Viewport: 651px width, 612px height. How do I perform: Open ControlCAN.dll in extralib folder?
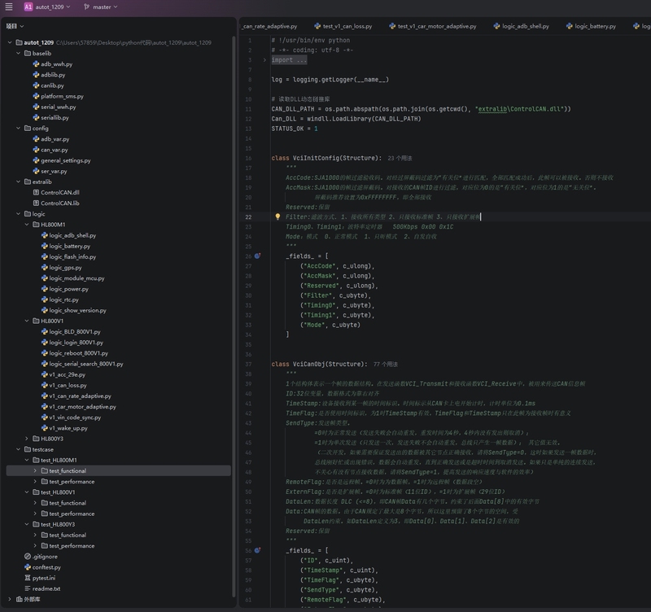coord(59,193)
